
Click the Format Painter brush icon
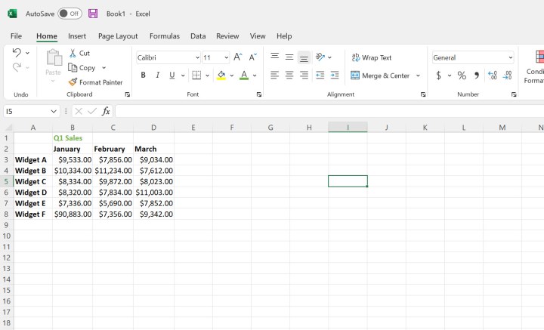73,82
